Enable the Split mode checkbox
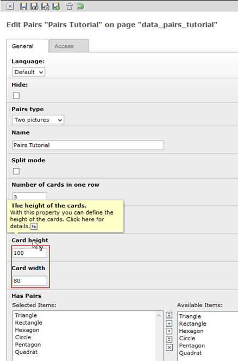Image resolution: width=238 pixels, height=361 pixels. point(16,171)
